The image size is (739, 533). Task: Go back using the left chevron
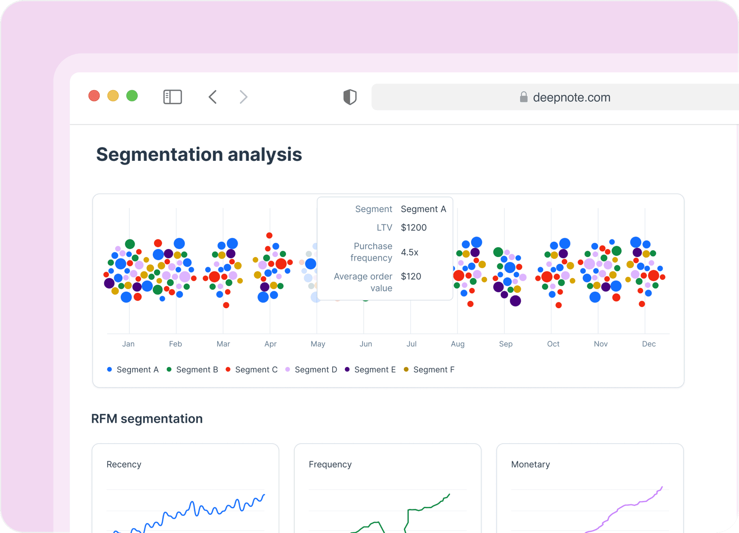click(213, 97)
